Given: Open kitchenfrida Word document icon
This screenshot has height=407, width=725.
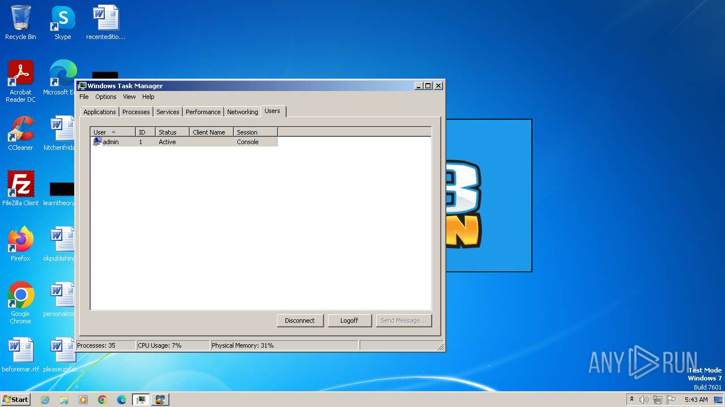Looking at the screenshot, I should coord(60,133).
